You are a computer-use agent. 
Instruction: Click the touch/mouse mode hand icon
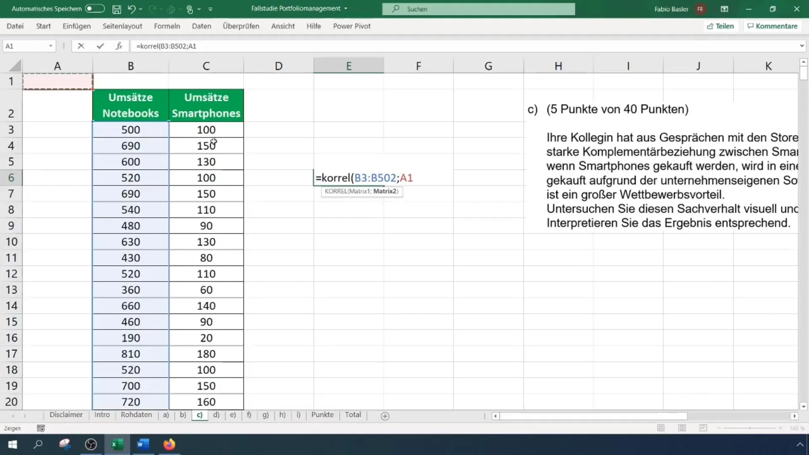tap(190, 9)
